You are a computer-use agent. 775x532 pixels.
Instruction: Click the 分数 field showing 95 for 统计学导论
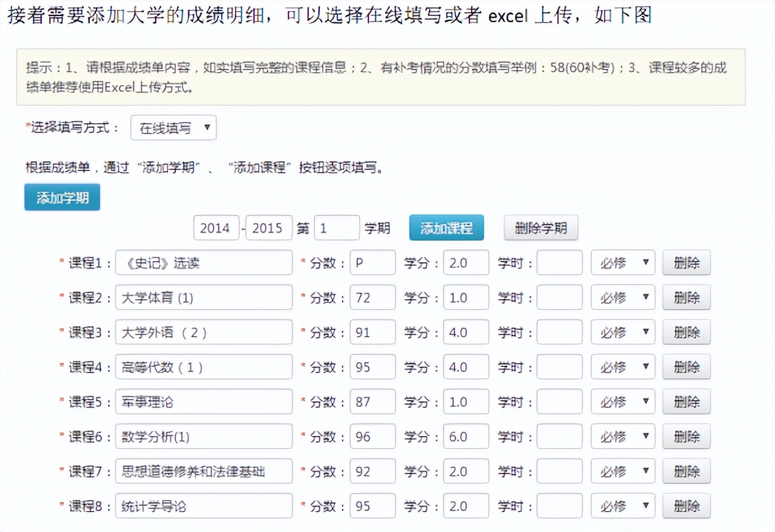[x=372, y=506]
